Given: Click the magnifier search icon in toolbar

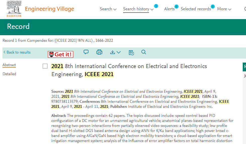Looking at the screenshot, I should [144, 52].
